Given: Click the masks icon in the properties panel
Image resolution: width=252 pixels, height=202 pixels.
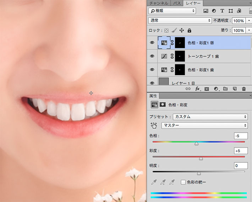Looking at the screenshot, I should (x=163, y=105).
